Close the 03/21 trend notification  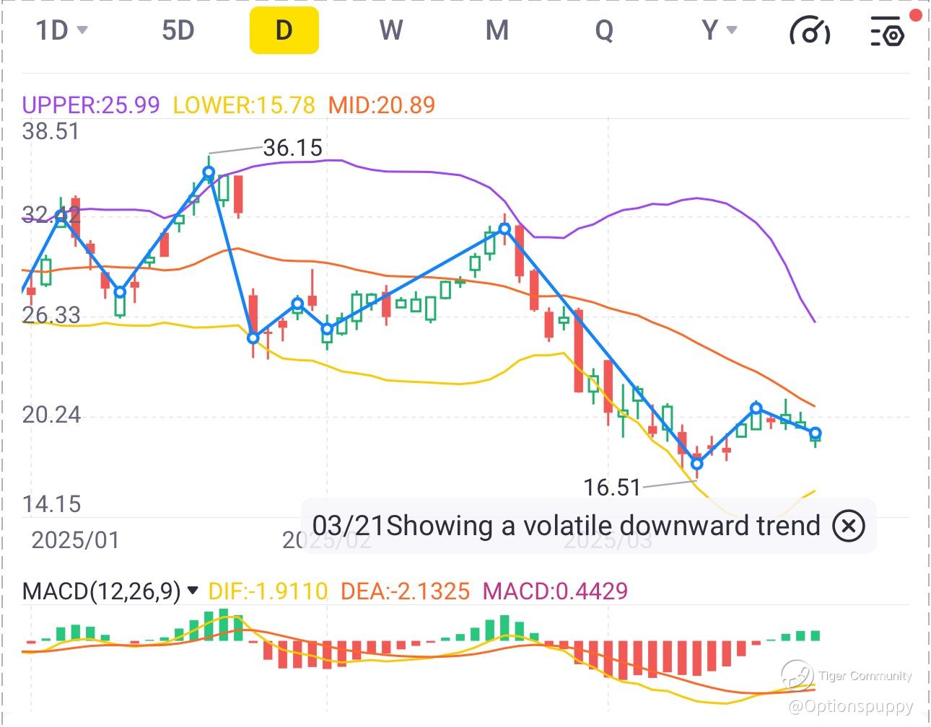[848, 526]
